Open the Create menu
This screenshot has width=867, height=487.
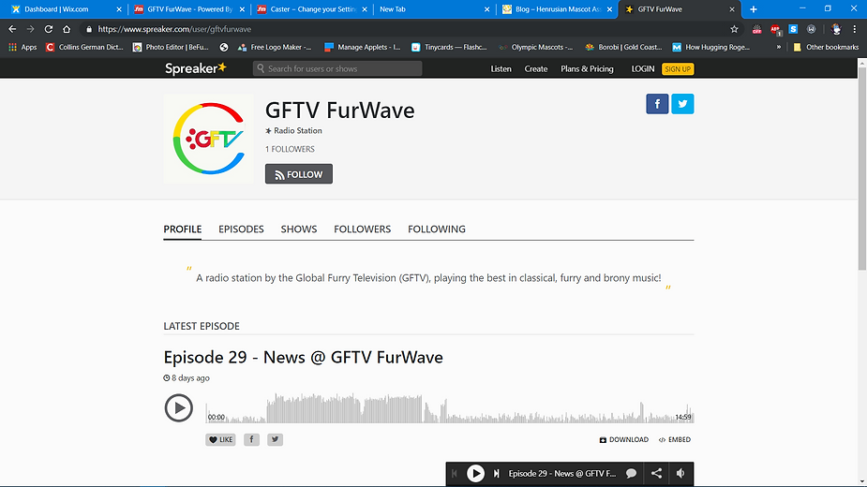[536, 69]
